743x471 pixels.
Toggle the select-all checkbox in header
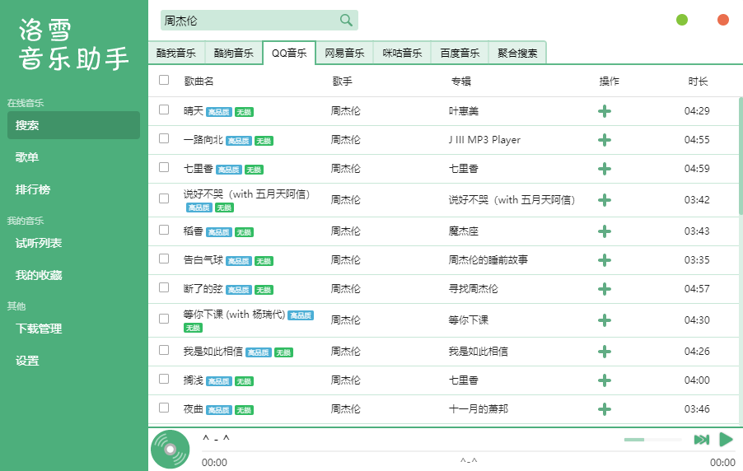point(164,80)
